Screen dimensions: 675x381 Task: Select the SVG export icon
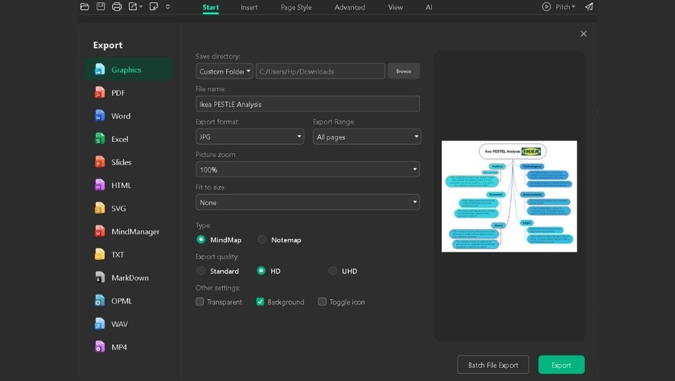99,208
